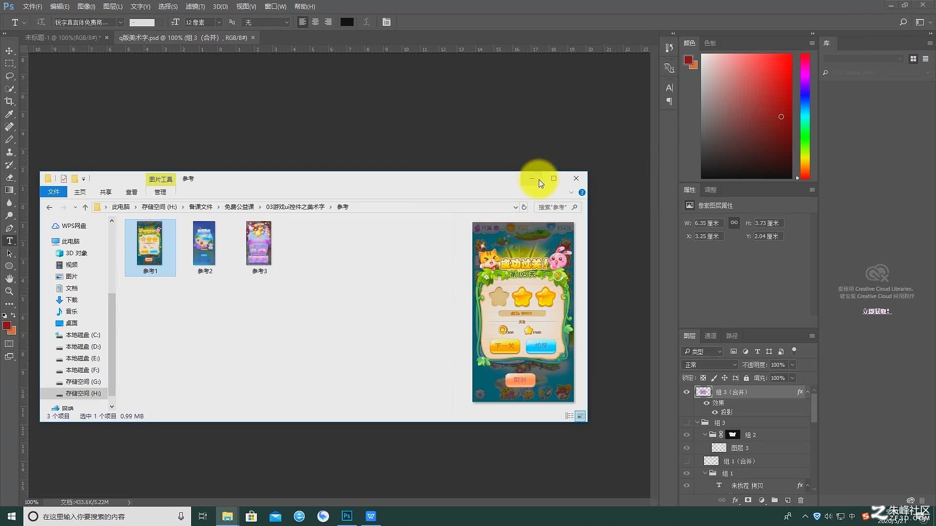Click the right align text icon
This screenshot has width=936, height=526.
pyautogui.click(x=328, y=22)
